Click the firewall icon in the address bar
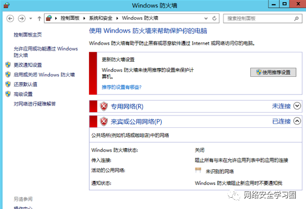Viewport: 306px width, 209px height. click(x=49, y=18)
